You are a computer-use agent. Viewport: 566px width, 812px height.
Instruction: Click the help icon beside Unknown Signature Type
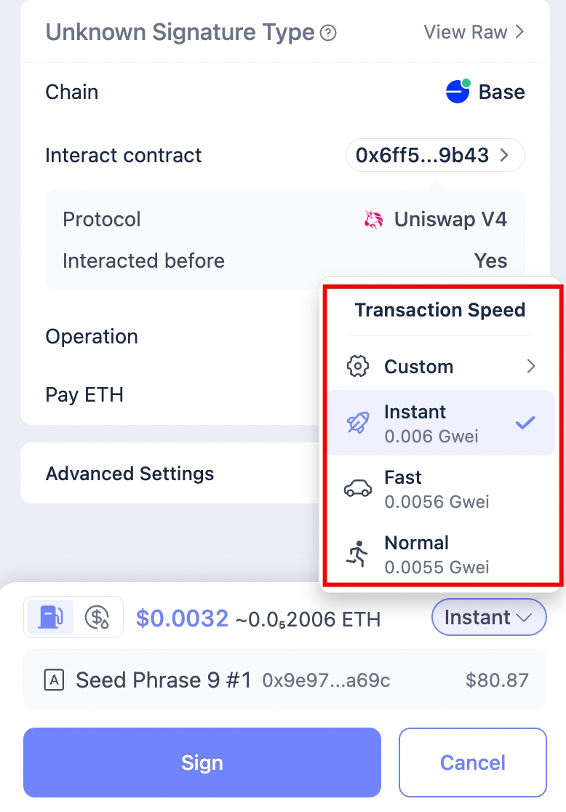tap(329, 33)
